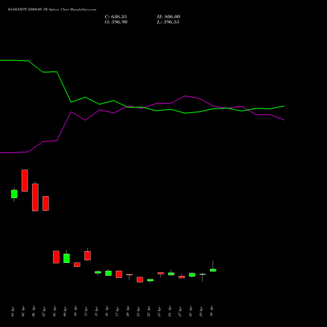Viewport: 327px width, 327px height.
Task: Click the green candlestick for 01 Apr
Action: tap(14, 194)
